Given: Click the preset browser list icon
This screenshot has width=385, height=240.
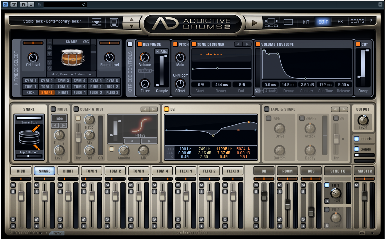Looking at the screenshot, I should click(x=97, y=22).
